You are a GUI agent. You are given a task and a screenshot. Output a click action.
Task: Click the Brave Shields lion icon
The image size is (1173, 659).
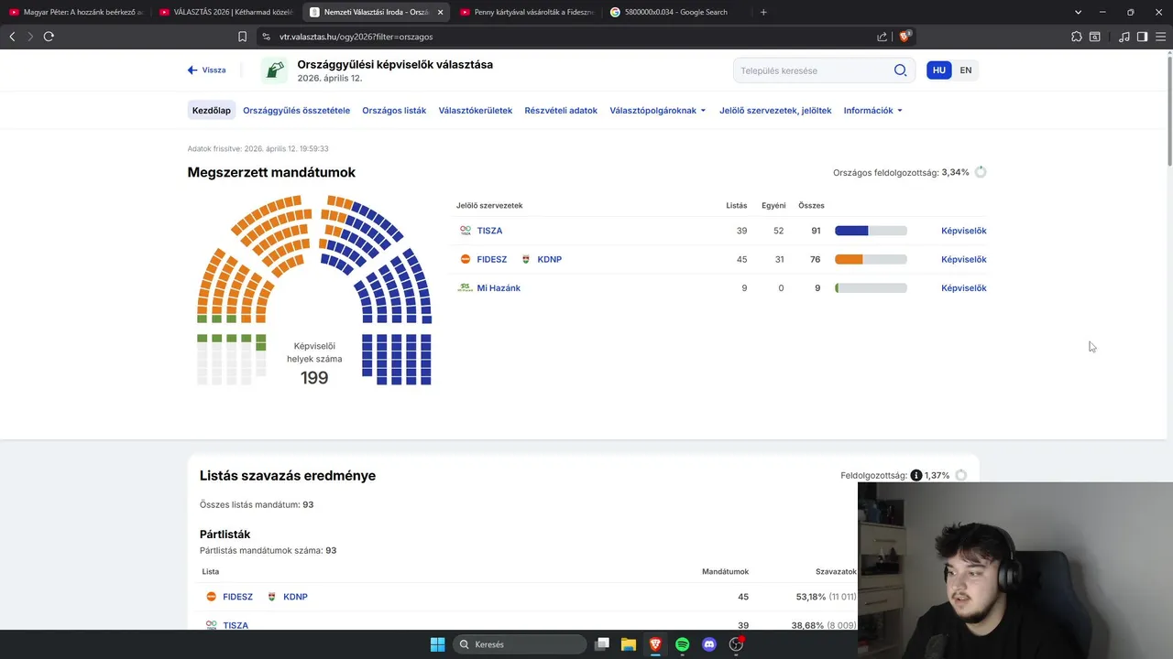coord(905,37)
